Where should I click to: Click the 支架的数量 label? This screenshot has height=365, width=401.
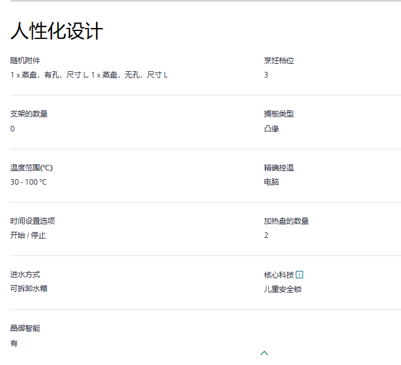pos(29,114)
